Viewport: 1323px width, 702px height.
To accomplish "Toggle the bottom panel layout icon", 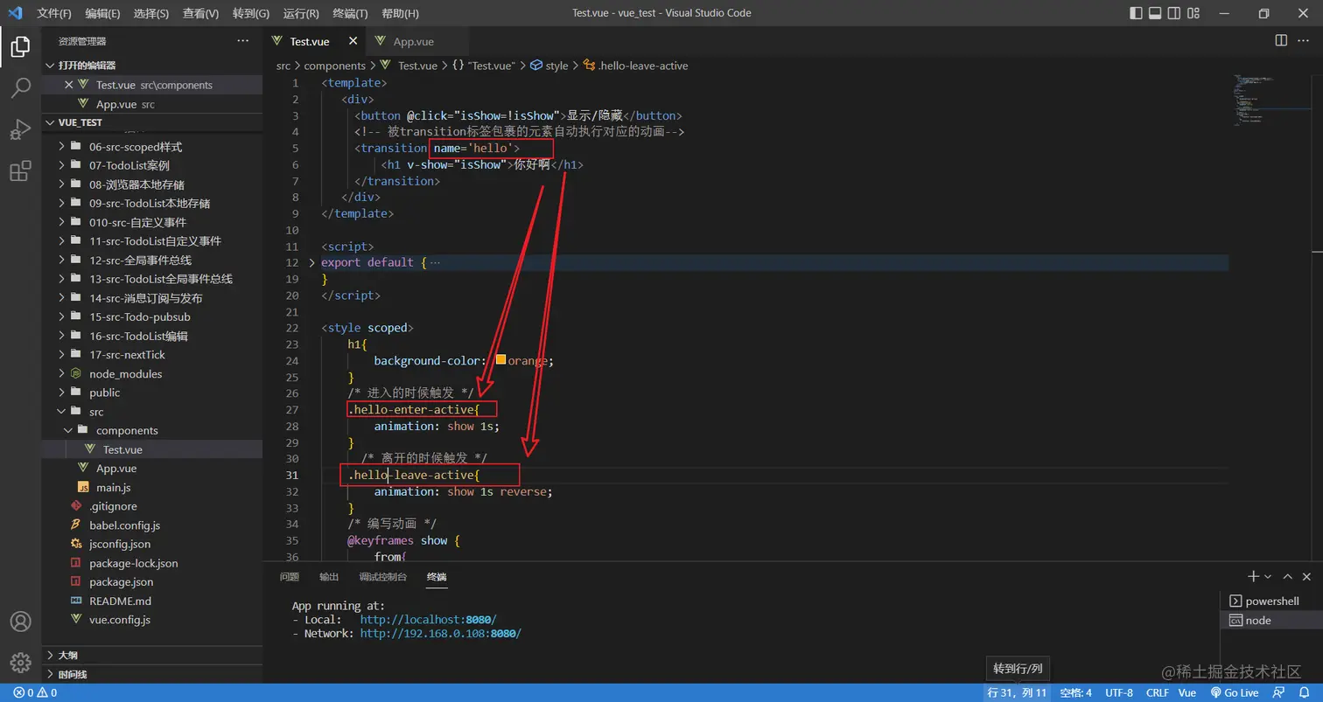I will [x=1155, y=13].
